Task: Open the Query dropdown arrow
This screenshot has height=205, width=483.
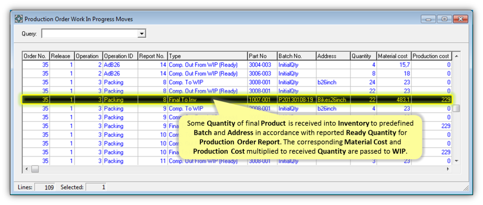Action: [142, 34]
